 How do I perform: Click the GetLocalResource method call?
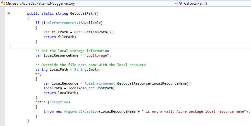(134, 83)
